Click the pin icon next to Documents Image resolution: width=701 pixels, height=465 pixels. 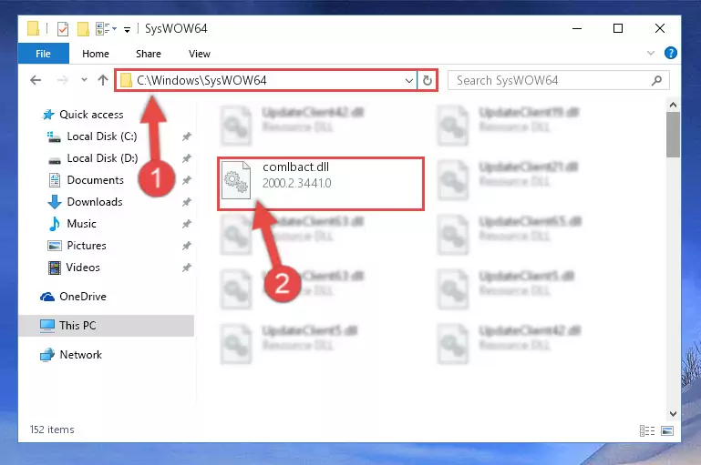coord(187,180)
